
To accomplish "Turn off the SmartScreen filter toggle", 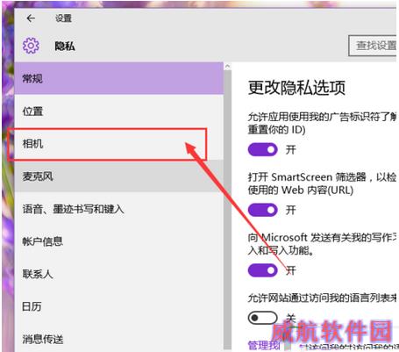I will pos(262,210).
